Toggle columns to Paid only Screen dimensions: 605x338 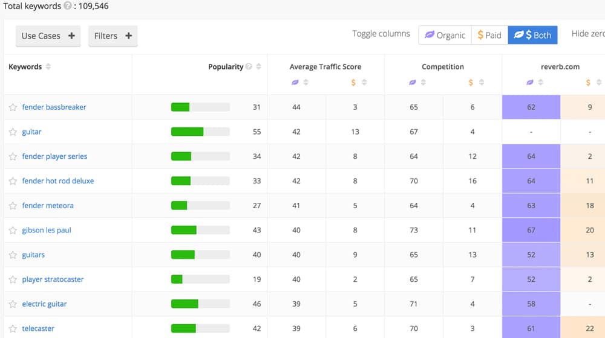(x=489, y=35)
